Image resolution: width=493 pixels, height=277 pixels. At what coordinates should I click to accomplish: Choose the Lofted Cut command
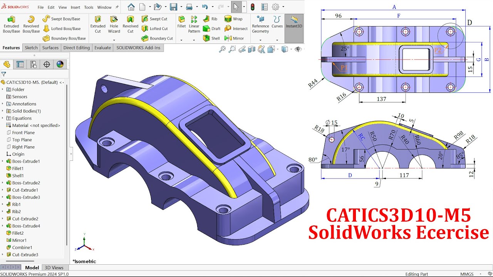coord(154,28)
